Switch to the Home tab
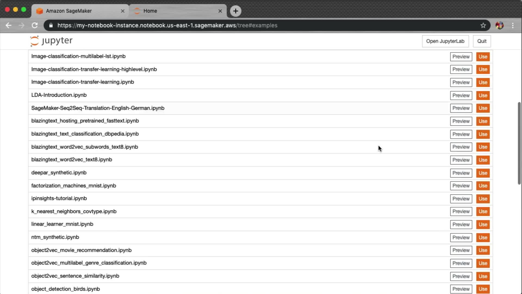The height and width of the screenshot is (294, 522). [174, 11]
